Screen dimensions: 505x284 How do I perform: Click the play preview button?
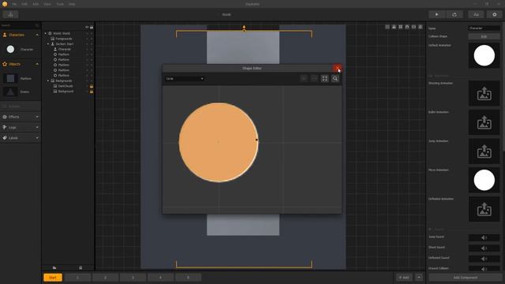point(436,14)
